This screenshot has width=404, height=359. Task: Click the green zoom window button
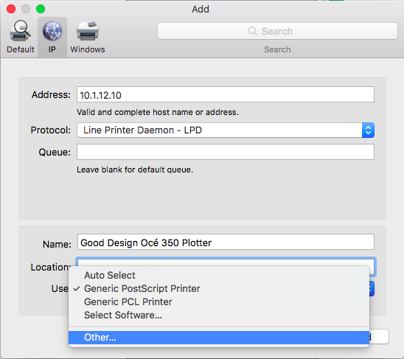point(41,9)
